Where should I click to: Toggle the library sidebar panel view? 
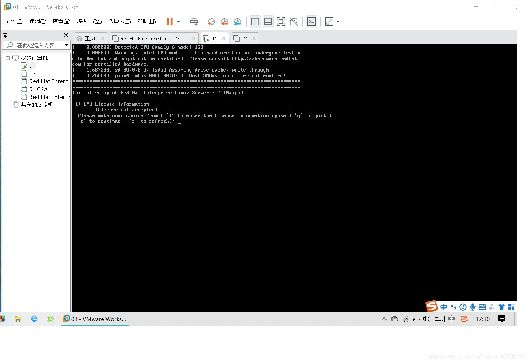[255, 22]
